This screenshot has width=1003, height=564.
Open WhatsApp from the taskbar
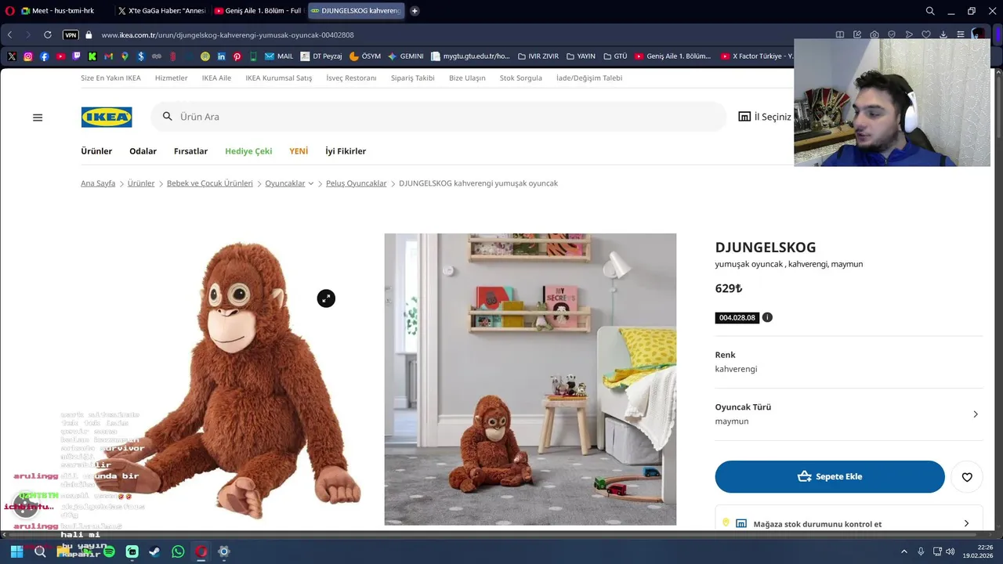(178, 551)
